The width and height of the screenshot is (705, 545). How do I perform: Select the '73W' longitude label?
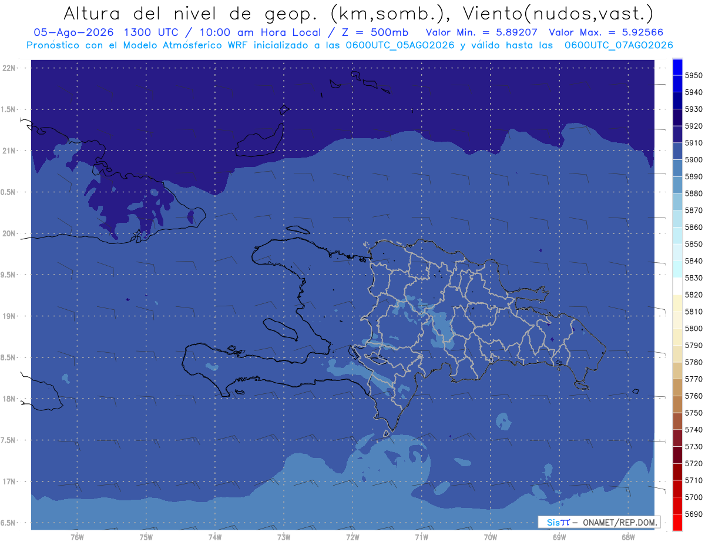pyautogui.click(x=283, y=537)
